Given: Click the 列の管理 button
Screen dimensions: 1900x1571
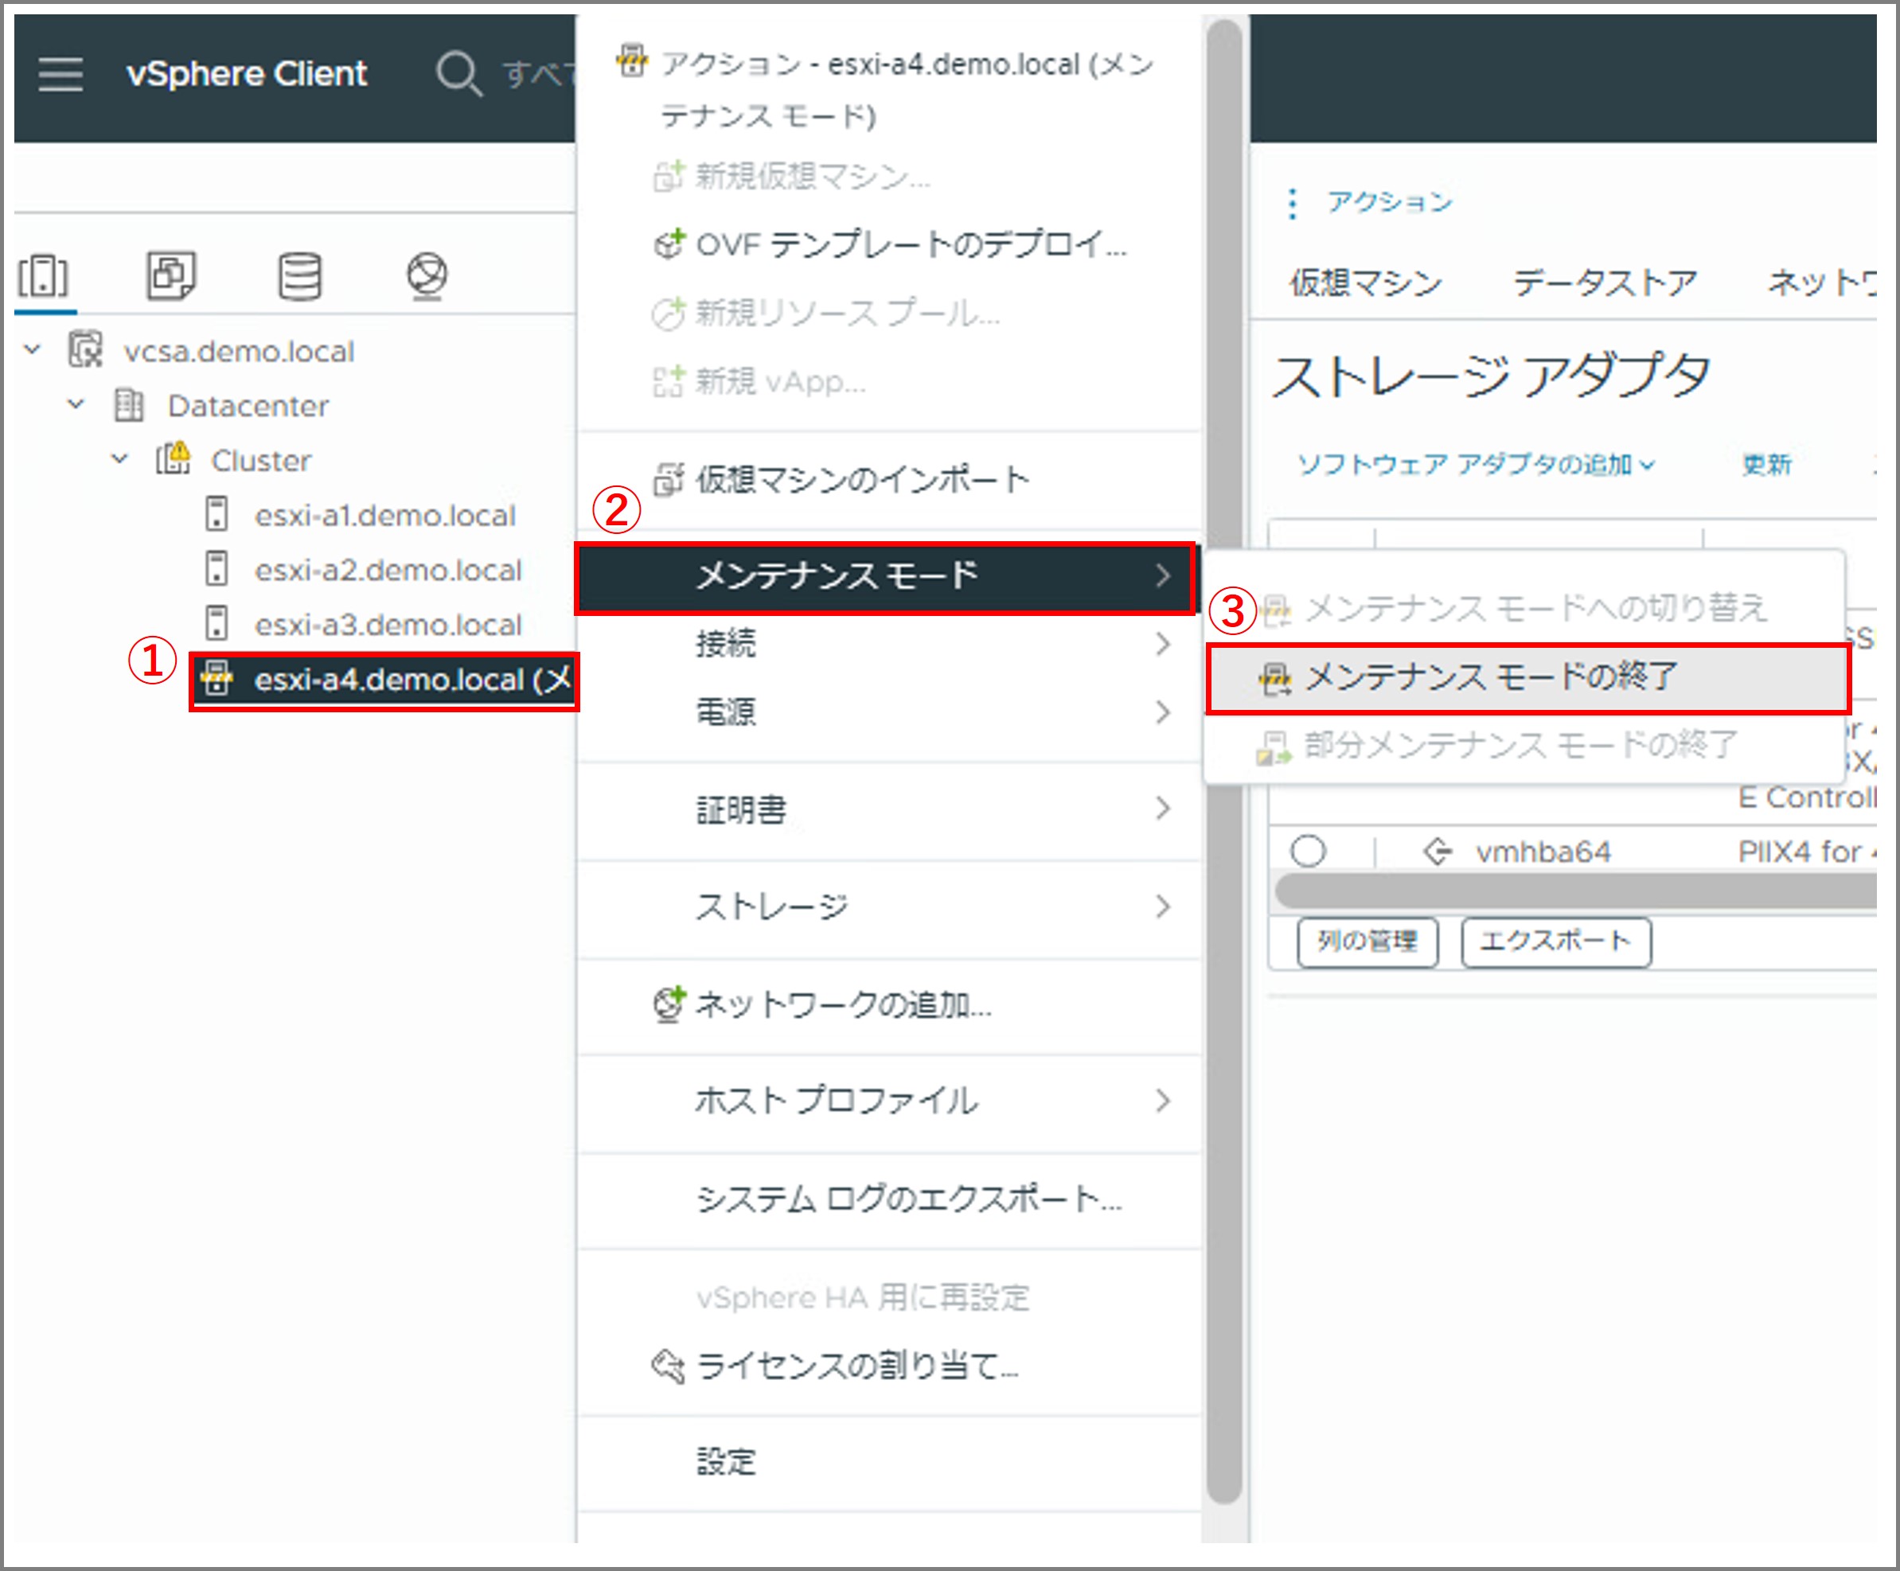Looking at the screenshot, I should (1367, 941).
